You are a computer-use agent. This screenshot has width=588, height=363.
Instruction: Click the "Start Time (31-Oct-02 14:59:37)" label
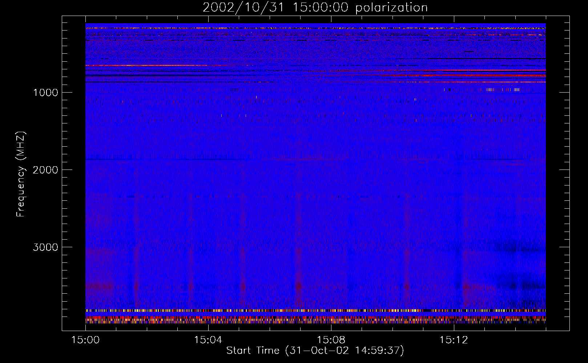[315, 350]
